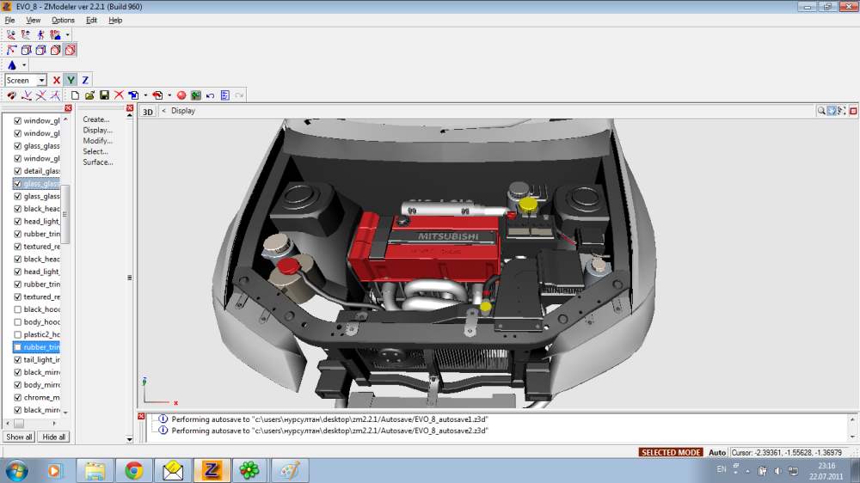The height and width of the screenshot is (483, 860).
Task: Toggle the active Y axis constraint
Action: (x=71, y=80)
